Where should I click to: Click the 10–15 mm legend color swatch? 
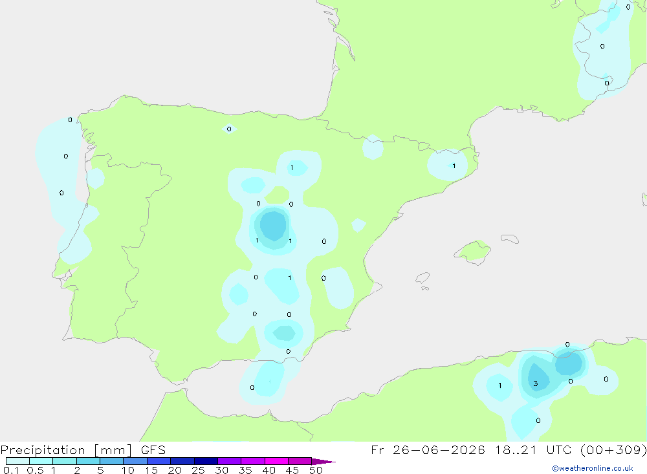(x=135, y=461)
